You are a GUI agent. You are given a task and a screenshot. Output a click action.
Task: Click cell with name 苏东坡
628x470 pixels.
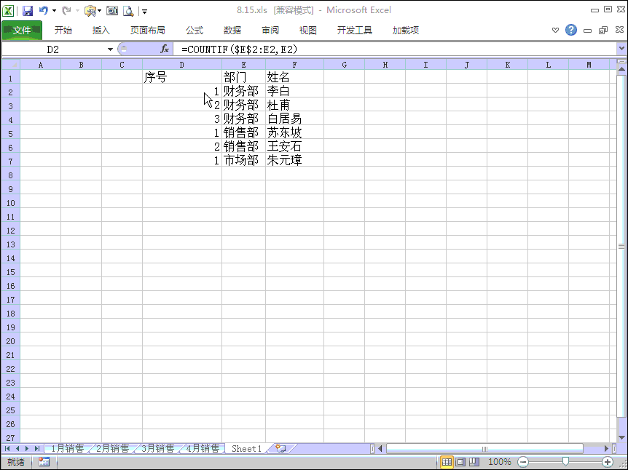294,132
